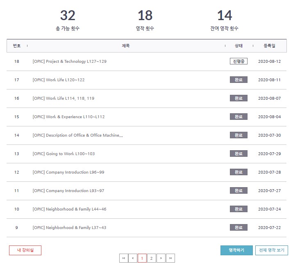Go to the previous page arrow
The image size is (293, 268).
coord(133,258)
